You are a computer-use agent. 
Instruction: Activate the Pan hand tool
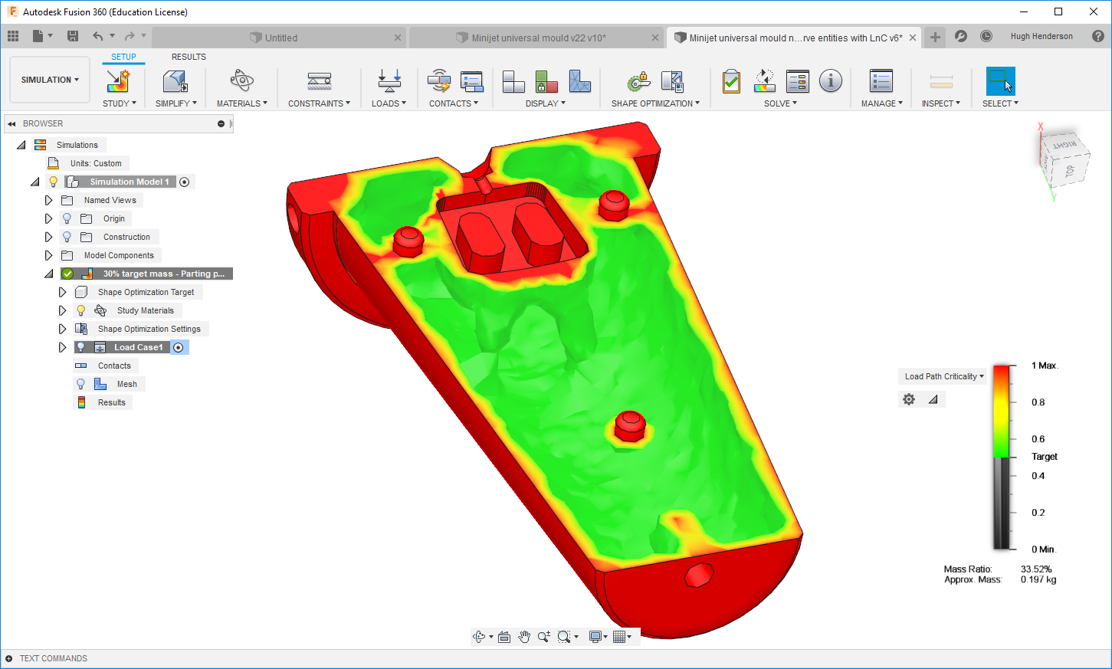pos(524,636)
